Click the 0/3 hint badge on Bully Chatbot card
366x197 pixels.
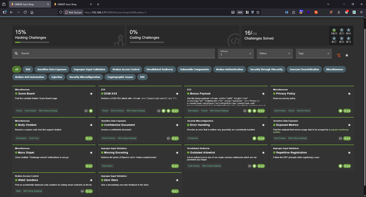coord(89,138)
